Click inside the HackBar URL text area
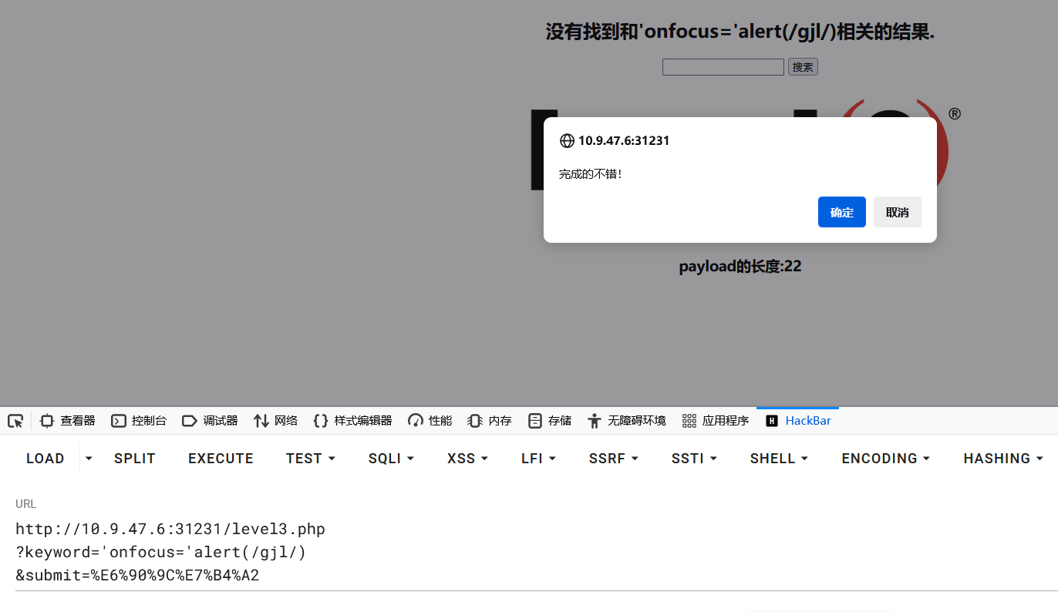This screenshot has height=612, width=1058. click(537, 552)
